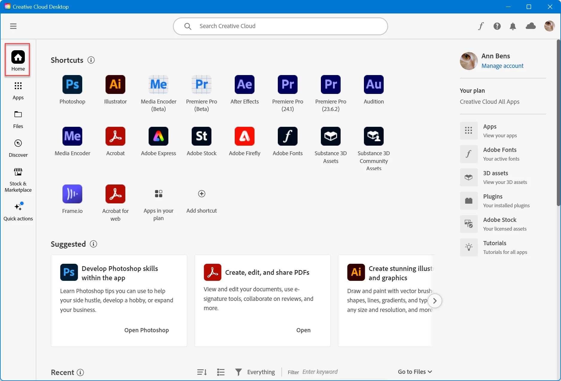Screen dimensions: 561x381
Task: Open Adobe Stock – Your licensed assets
Action: point(503,224)
